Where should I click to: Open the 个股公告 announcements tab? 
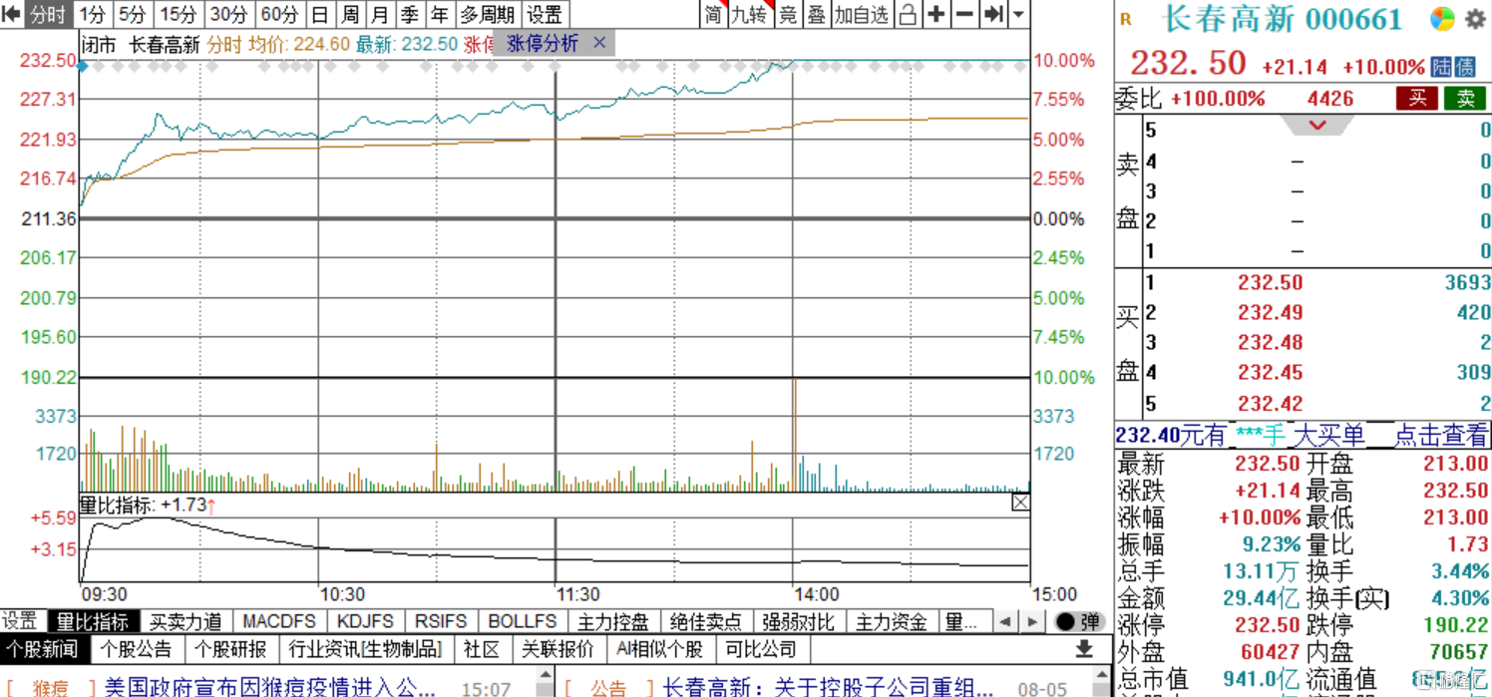coord(137,649)
